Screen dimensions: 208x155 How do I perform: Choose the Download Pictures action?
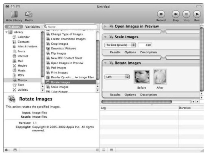61,48
